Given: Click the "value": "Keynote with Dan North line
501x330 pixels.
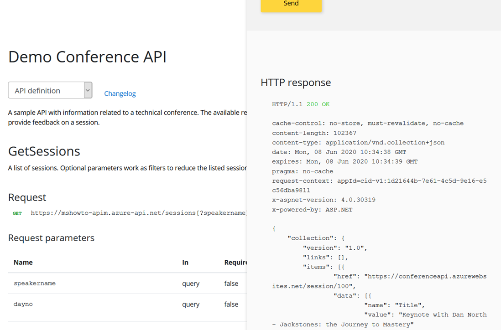Looking at the screenshot, I should (x=379, y=320).
